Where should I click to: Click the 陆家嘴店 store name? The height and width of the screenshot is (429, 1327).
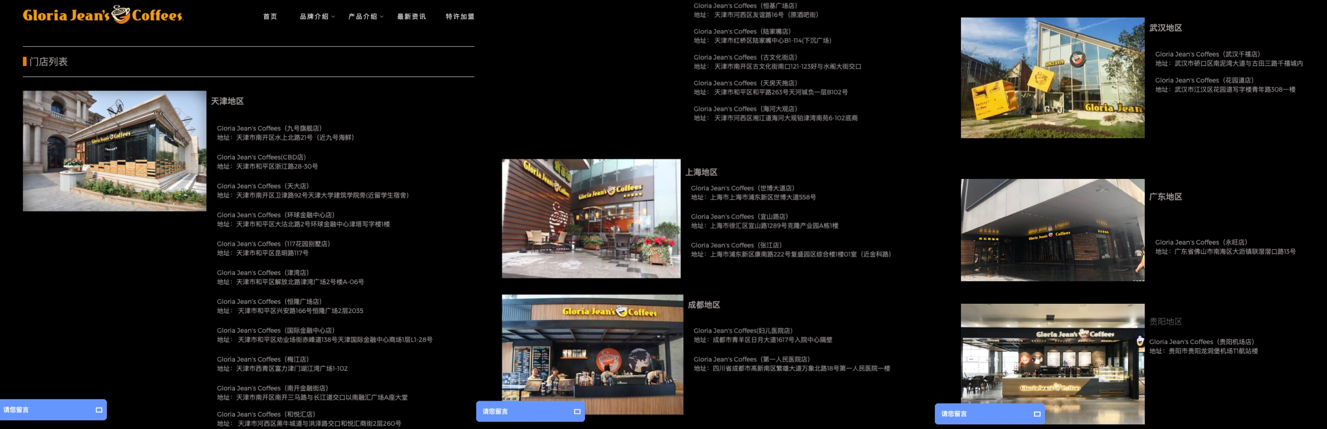[x=742, y=31]
